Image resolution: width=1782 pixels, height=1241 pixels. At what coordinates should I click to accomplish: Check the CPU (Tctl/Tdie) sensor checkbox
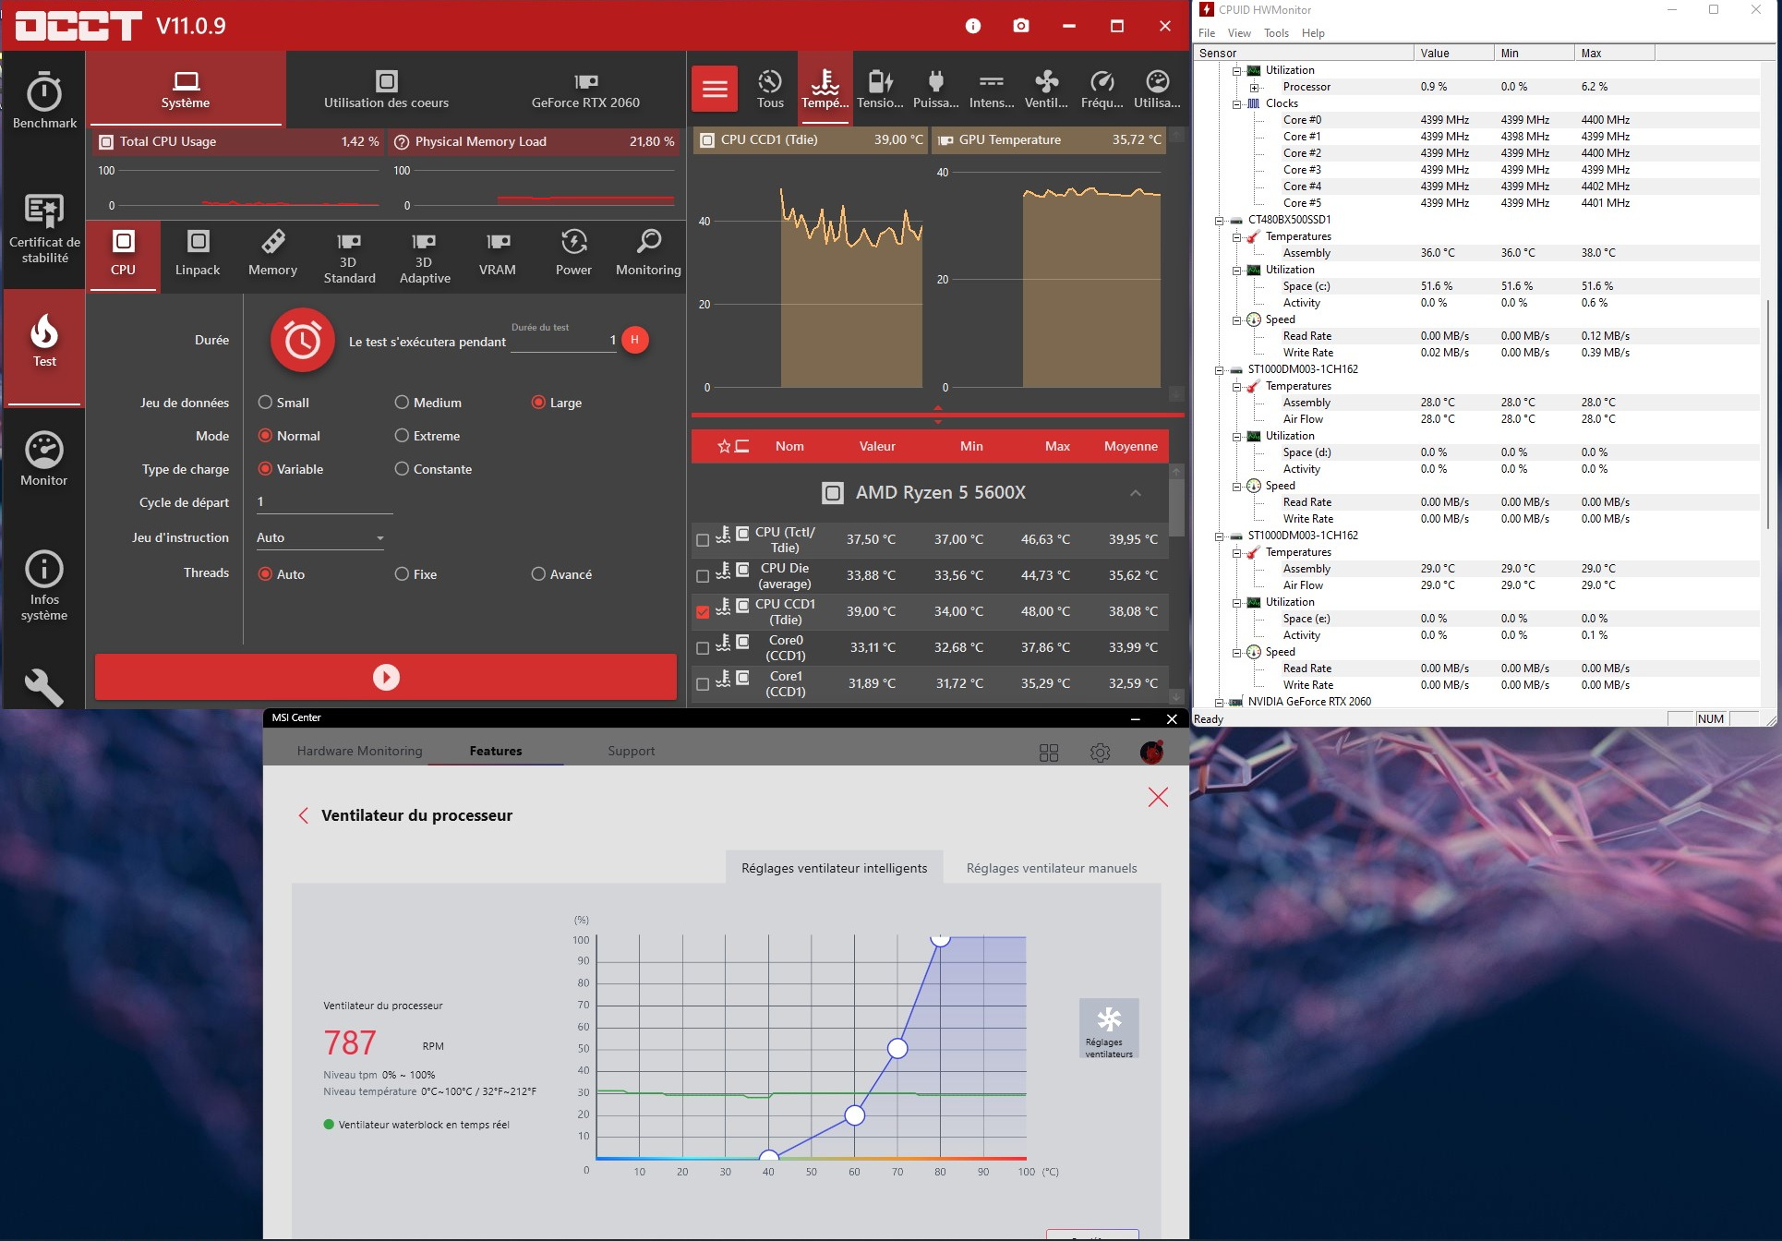(x=703, y=540)
